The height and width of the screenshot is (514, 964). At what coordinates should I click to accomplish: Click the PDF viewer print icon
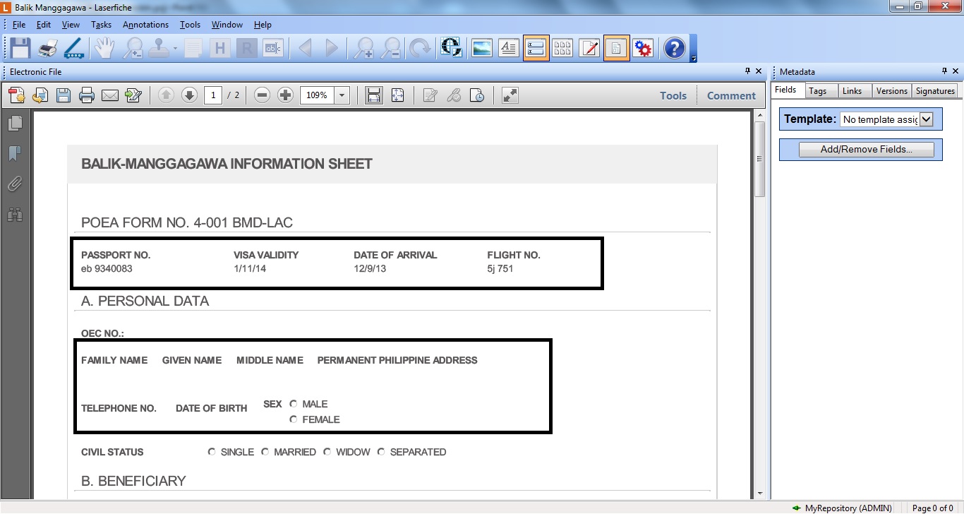pyautogui.click(x=86, y=95)
